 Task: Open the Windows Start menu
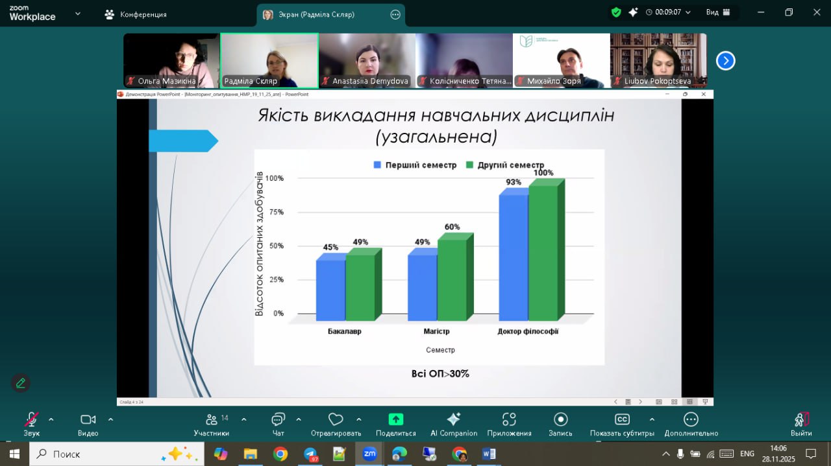(x=14, y=454)
